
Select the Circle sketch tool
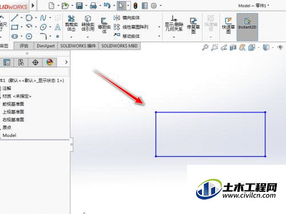click(29, 18)
